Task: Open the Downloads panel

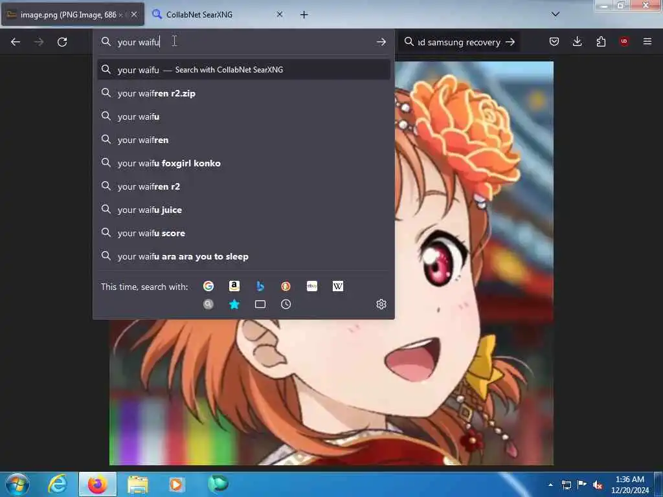Action: [577, 41]
